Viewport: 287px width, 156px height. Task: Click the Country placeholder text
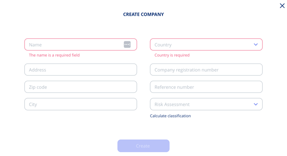click(163, 45)
